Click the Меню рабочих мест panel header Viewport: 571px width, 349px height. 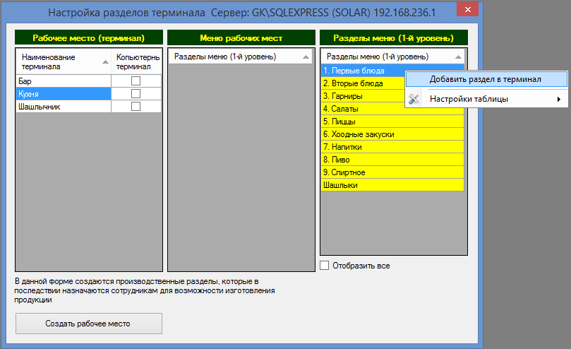click(241, 38)
